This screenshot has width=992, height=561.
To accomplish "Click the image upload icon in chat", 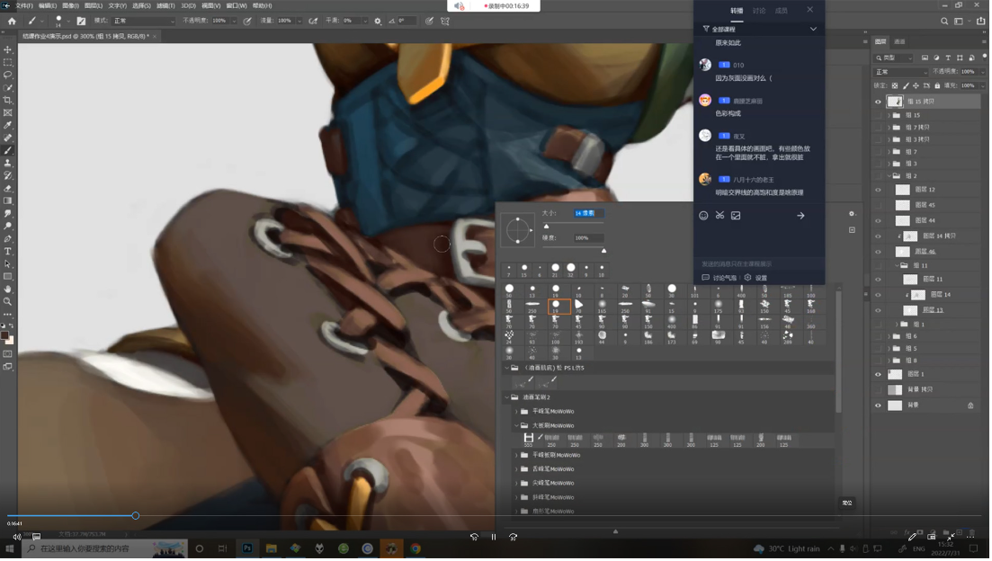I will (736, 216).
